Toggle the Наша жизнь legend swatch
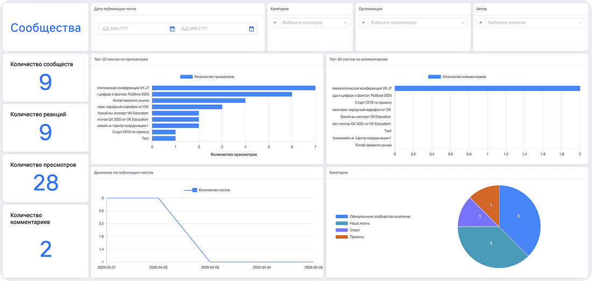This screenshot has width=592, height=281. point(342,224)
